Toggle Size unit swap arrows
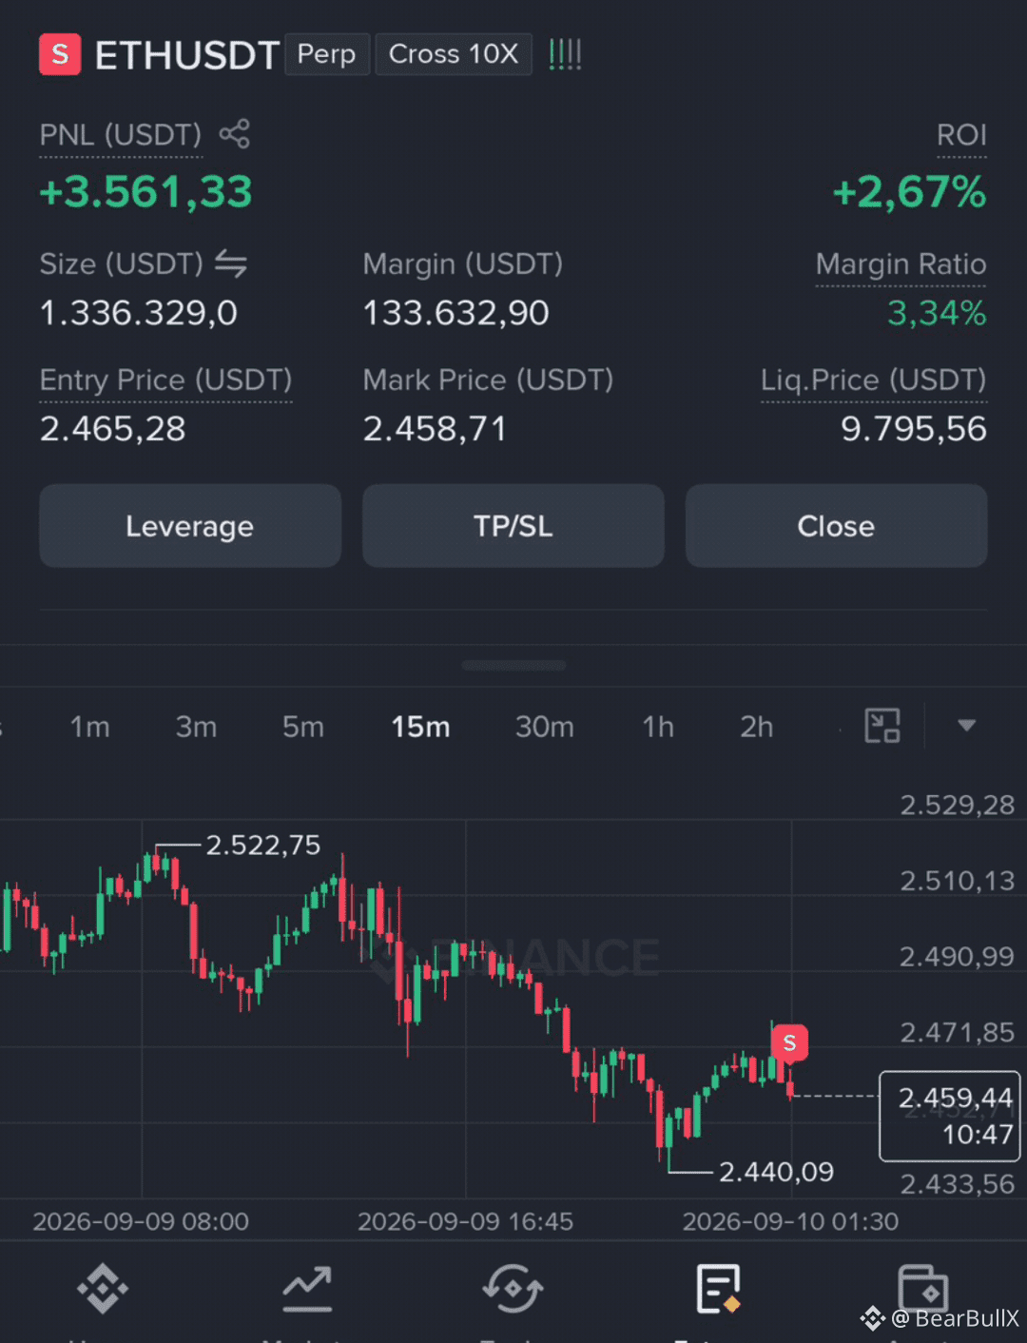The height and width of the screenshot is (1343, 1027). tap(231, 263)
